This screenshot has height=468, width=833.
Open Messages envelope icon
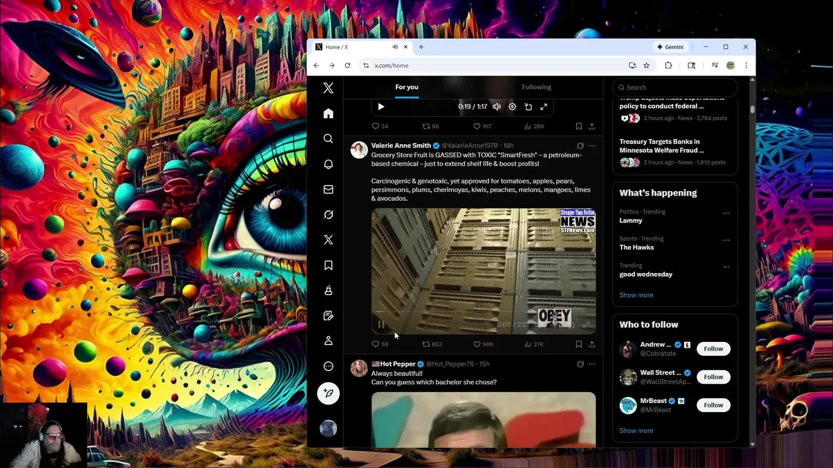[328, 189]
